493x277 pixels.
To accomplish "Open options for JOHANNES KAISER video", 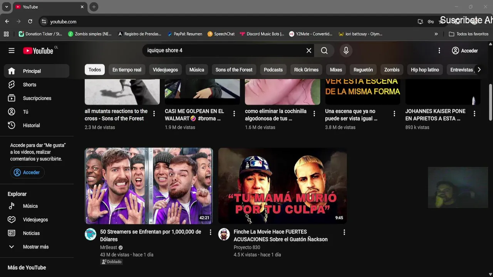I will coord(475,113).
